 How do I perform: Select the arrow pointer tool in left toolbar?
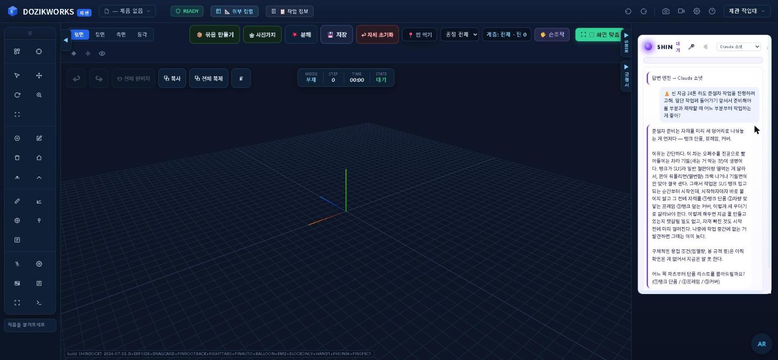pyautogui.click(x=17, y=75)
